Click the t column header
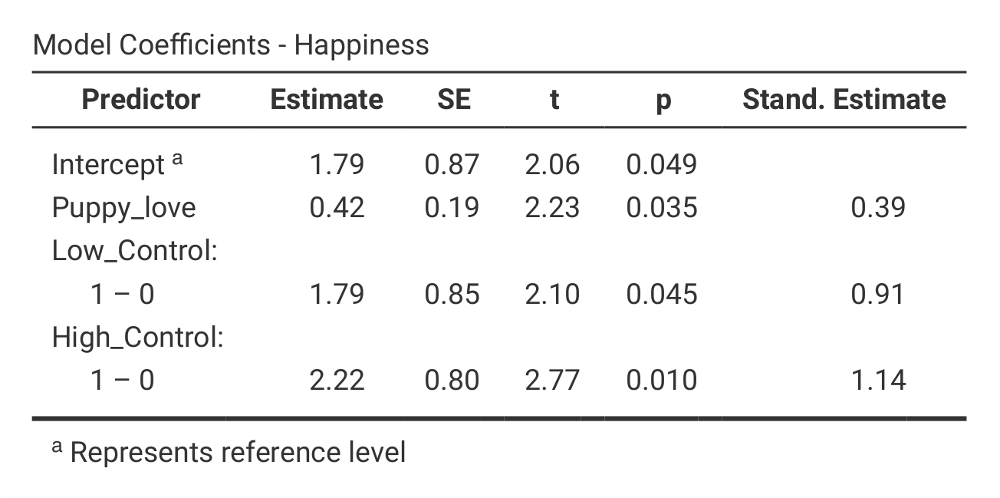Viewport: 1000px width, 498px height. (x=554, y=100)
